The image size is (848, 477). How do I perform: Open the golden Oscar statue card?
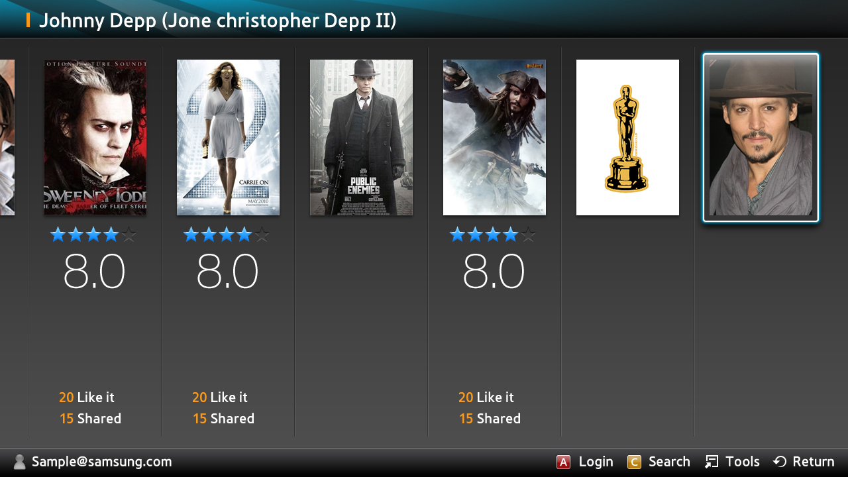point(627,138)
